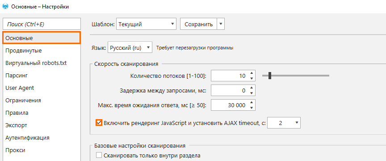Open User Agent settings
The width and height of the screenshot is (386, 161).
tap(42, 88)
